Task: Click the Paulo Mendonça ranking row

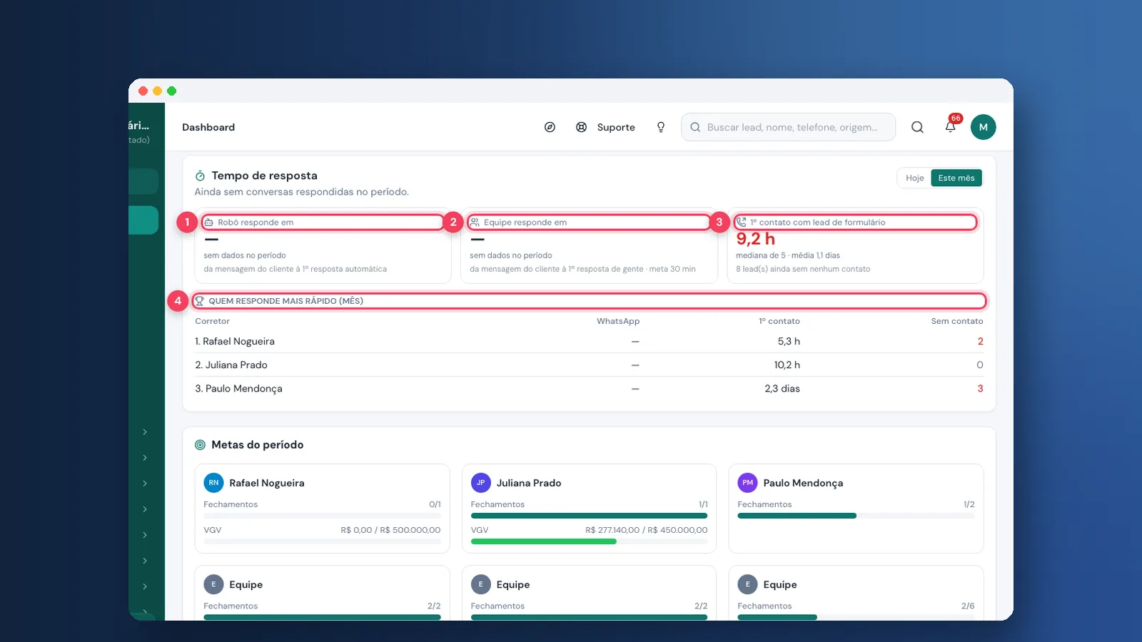Action: click(589, 388)
